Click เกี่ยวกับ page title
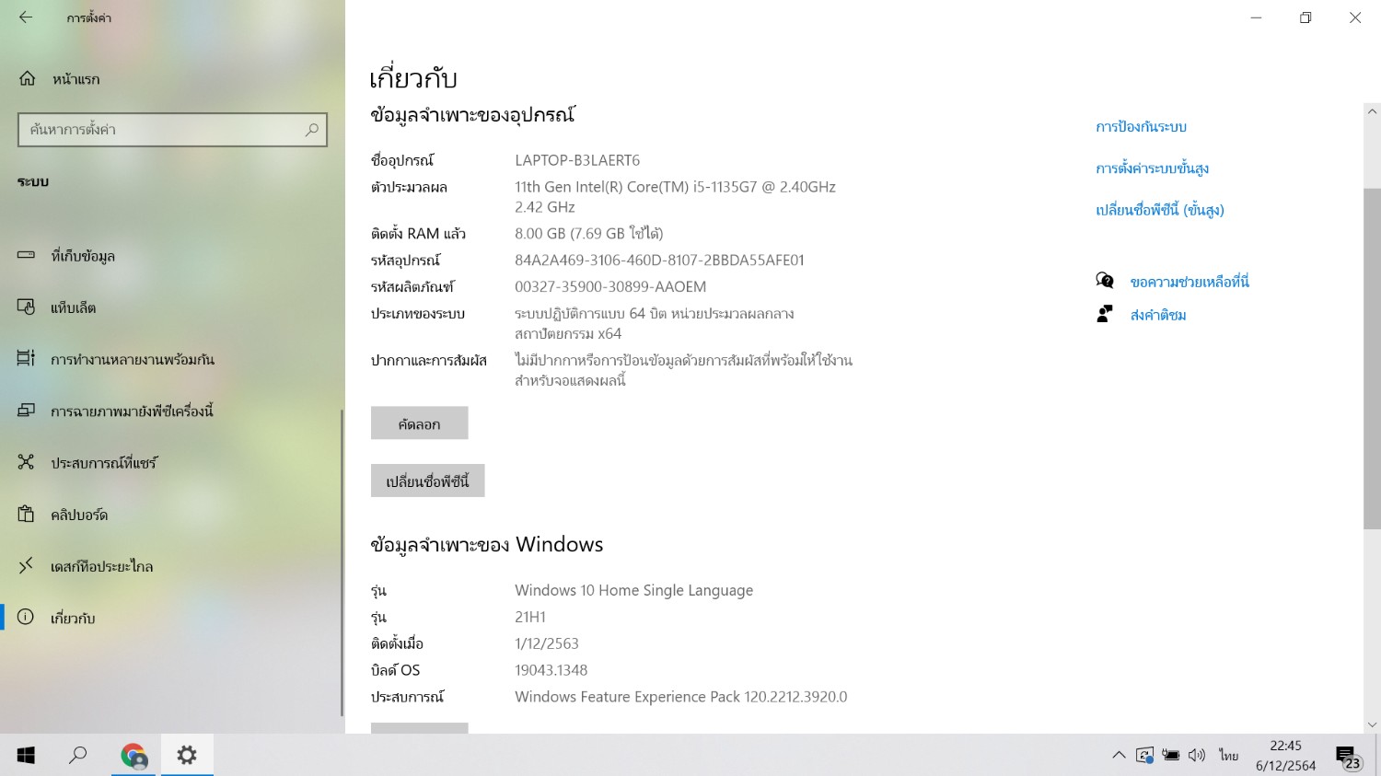The width and height of the screenshot is (1381, 776). [413, 78]
